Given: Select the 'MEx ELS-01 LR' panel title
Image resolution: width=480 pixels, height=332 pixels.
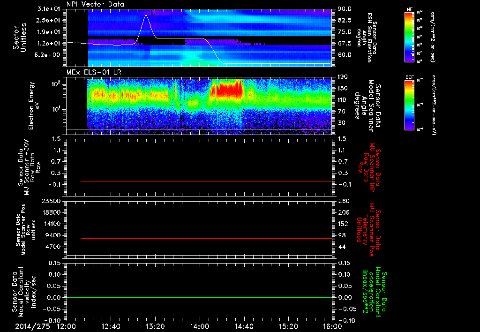Looking at the screenshot, I should tap(93, 72).
